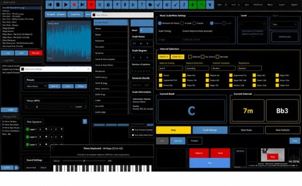Click the yellow Step tab
Screen dimensions: 302x186
pyautogui.click(x=174, y=130)
